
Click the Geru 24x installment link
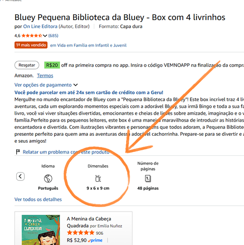pyautogui.click(x=89, y=93)
